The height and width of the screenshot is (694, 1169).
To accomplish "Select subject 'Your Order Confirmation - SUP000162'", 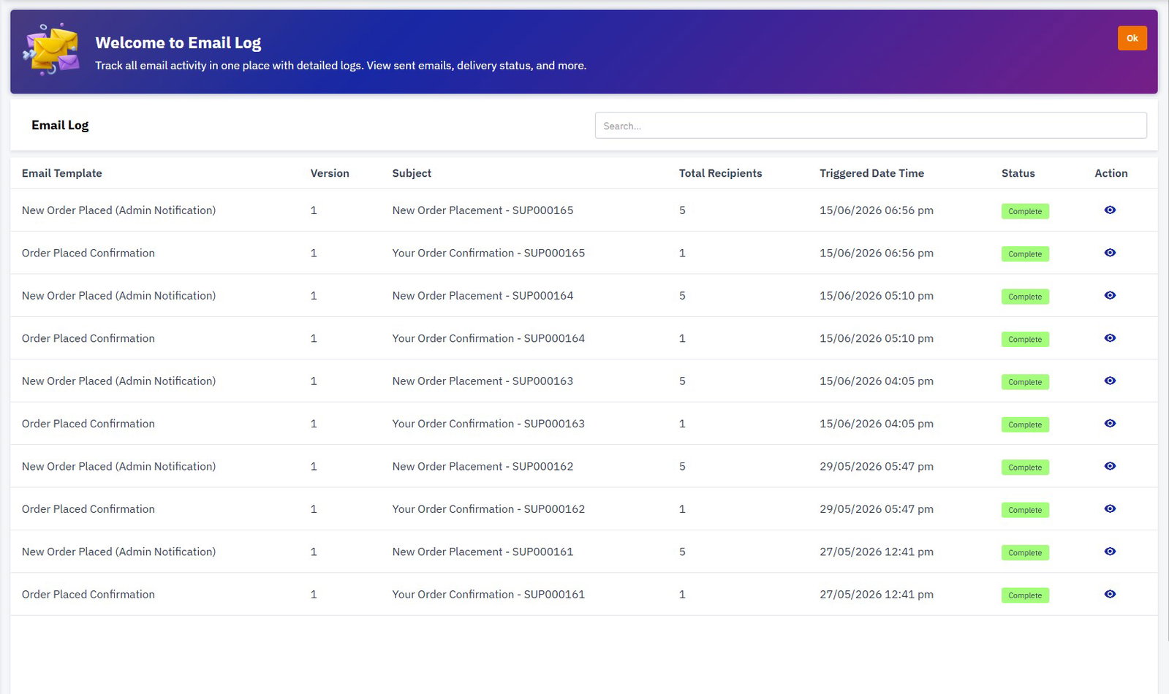I will click(488, 509).
